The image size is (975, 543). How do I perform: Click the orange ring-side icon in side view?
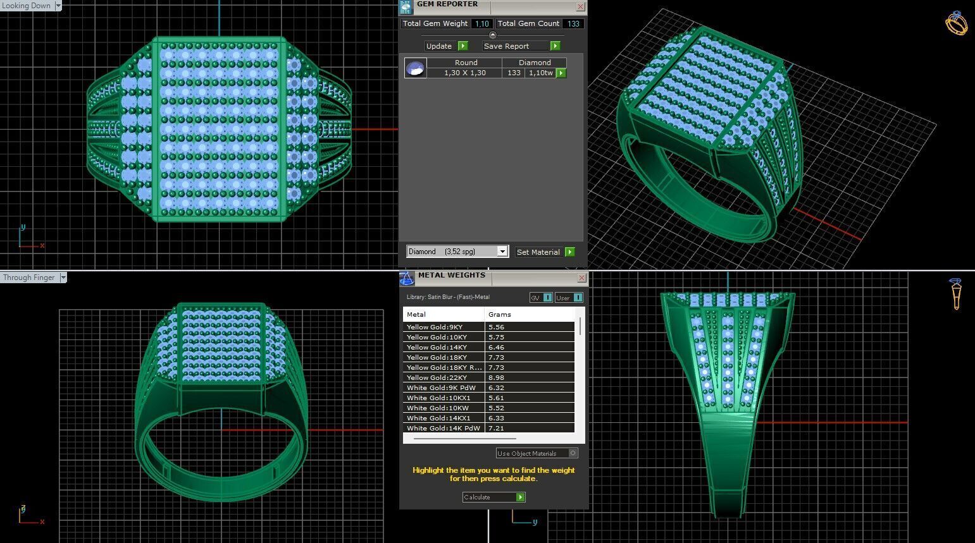956,294
